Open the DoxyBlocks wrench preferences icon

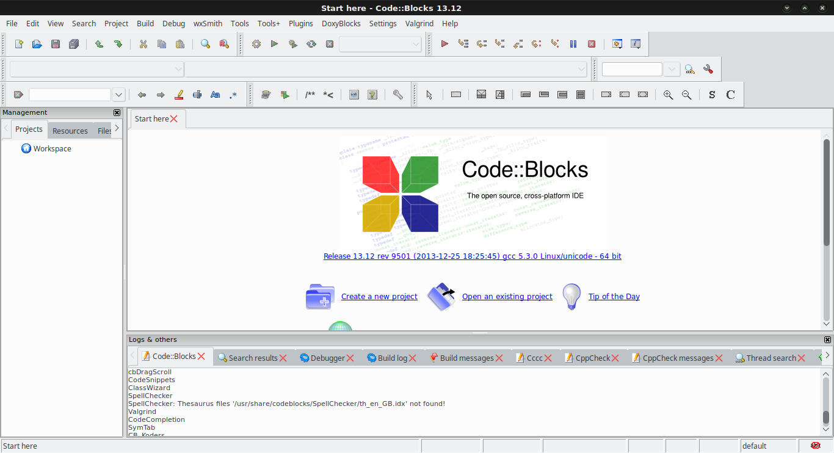(x=398, y=95)
